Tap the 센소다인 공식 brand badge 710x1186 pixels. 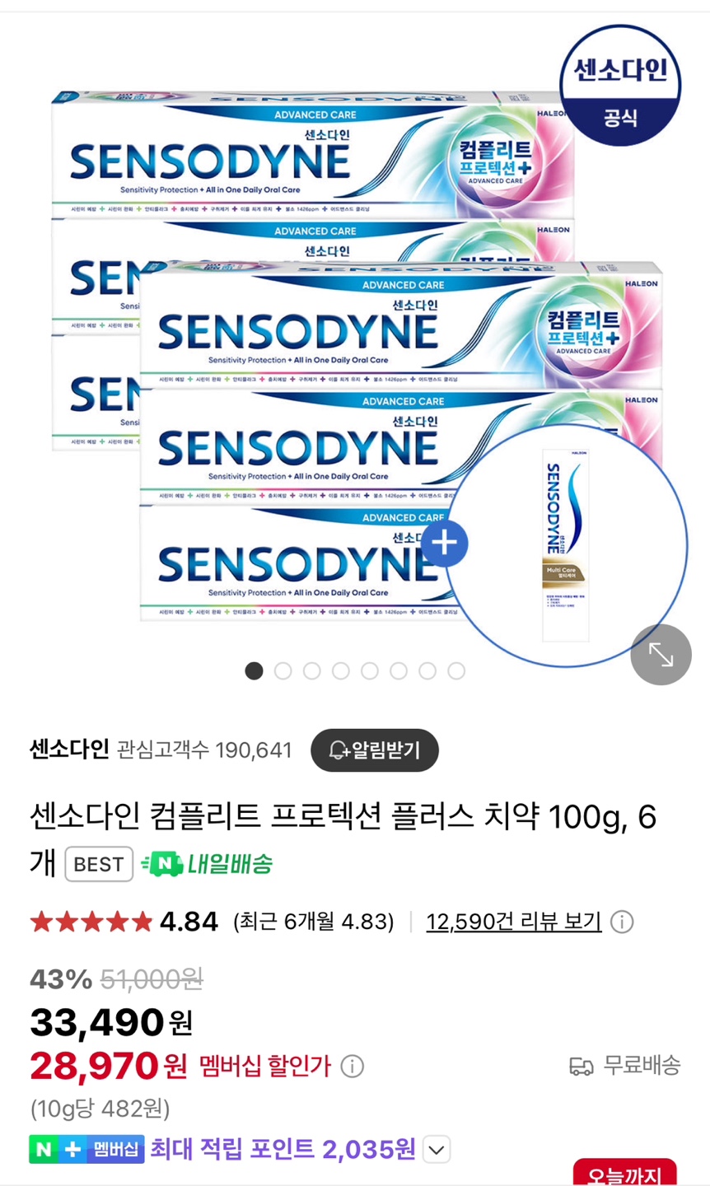tap(620, 86)
